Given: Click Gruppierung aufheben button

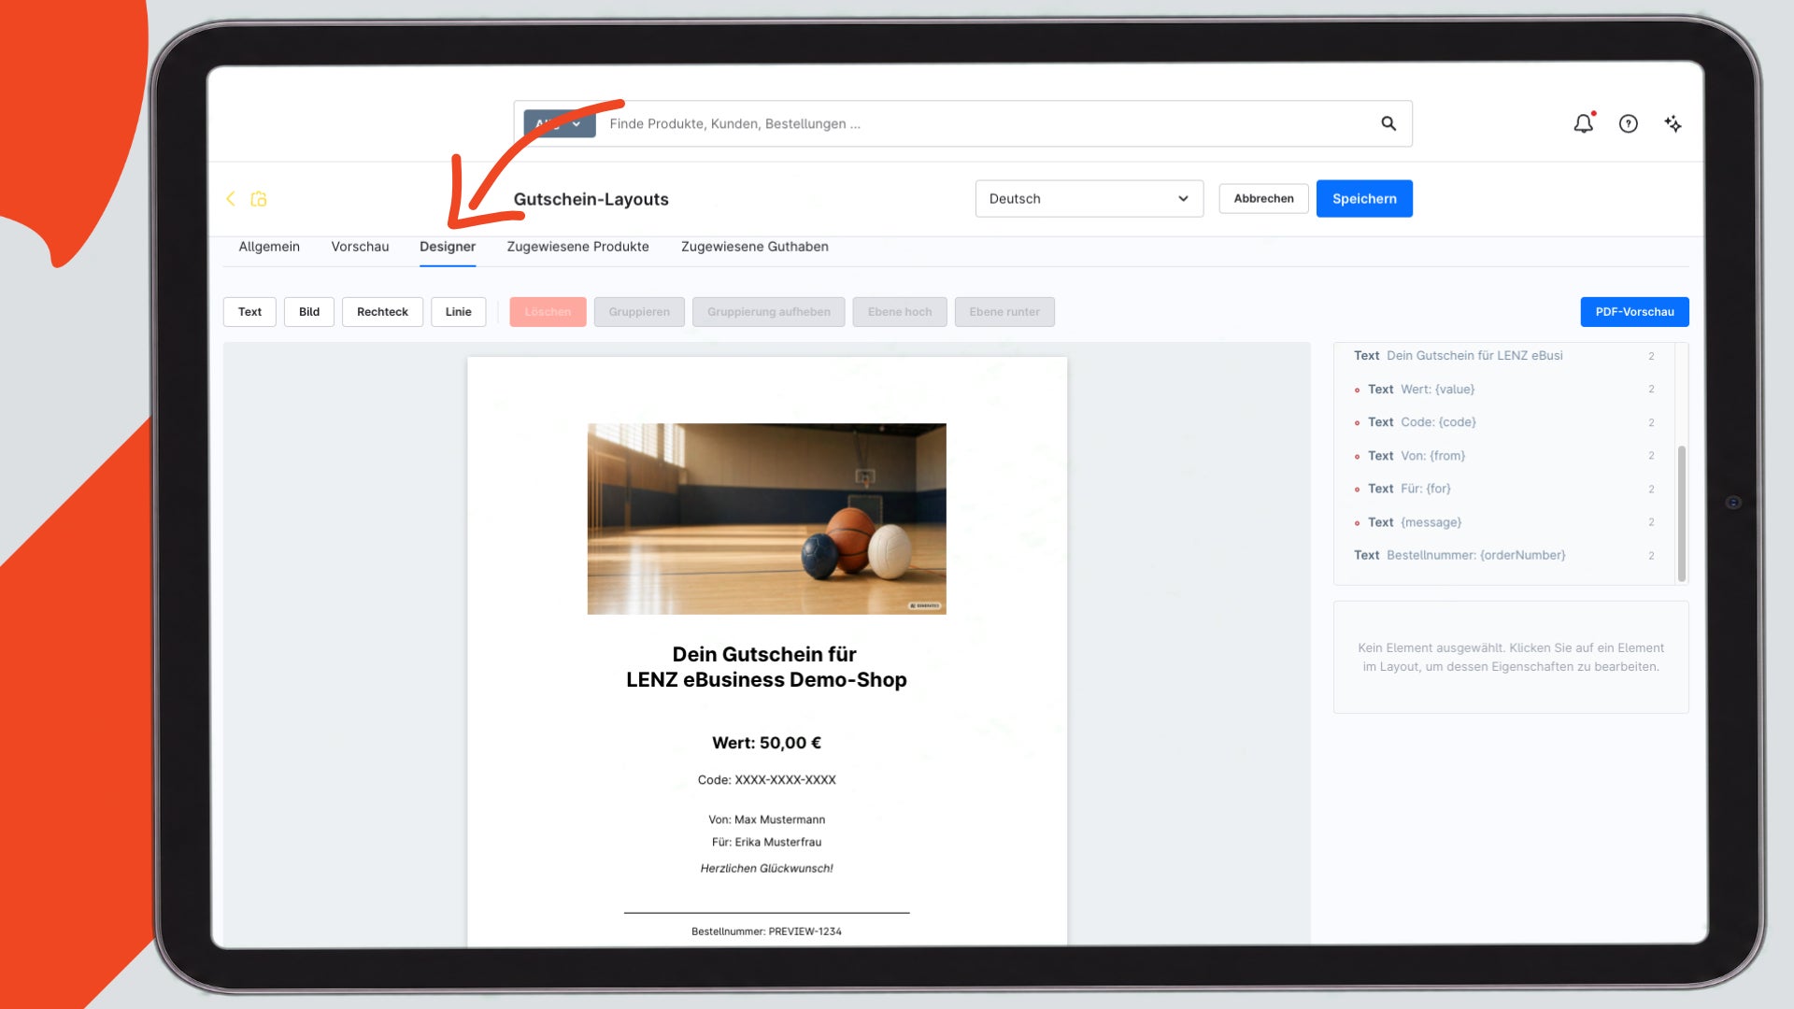Looking at the screenshot, I should (768, 312).
